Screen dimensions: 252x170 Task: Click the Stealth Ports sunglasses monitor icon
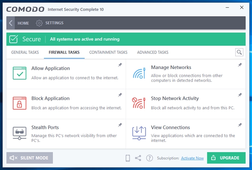click(x=19, y=133)
